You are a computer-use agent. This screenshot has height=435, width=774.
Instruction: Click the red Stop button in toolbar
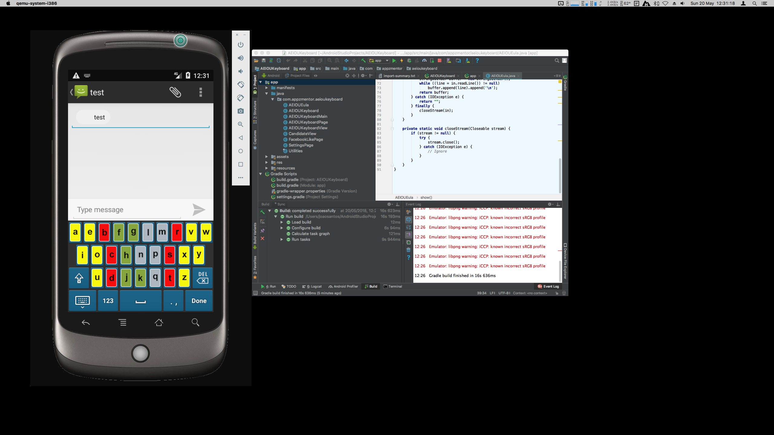(440, 61)
